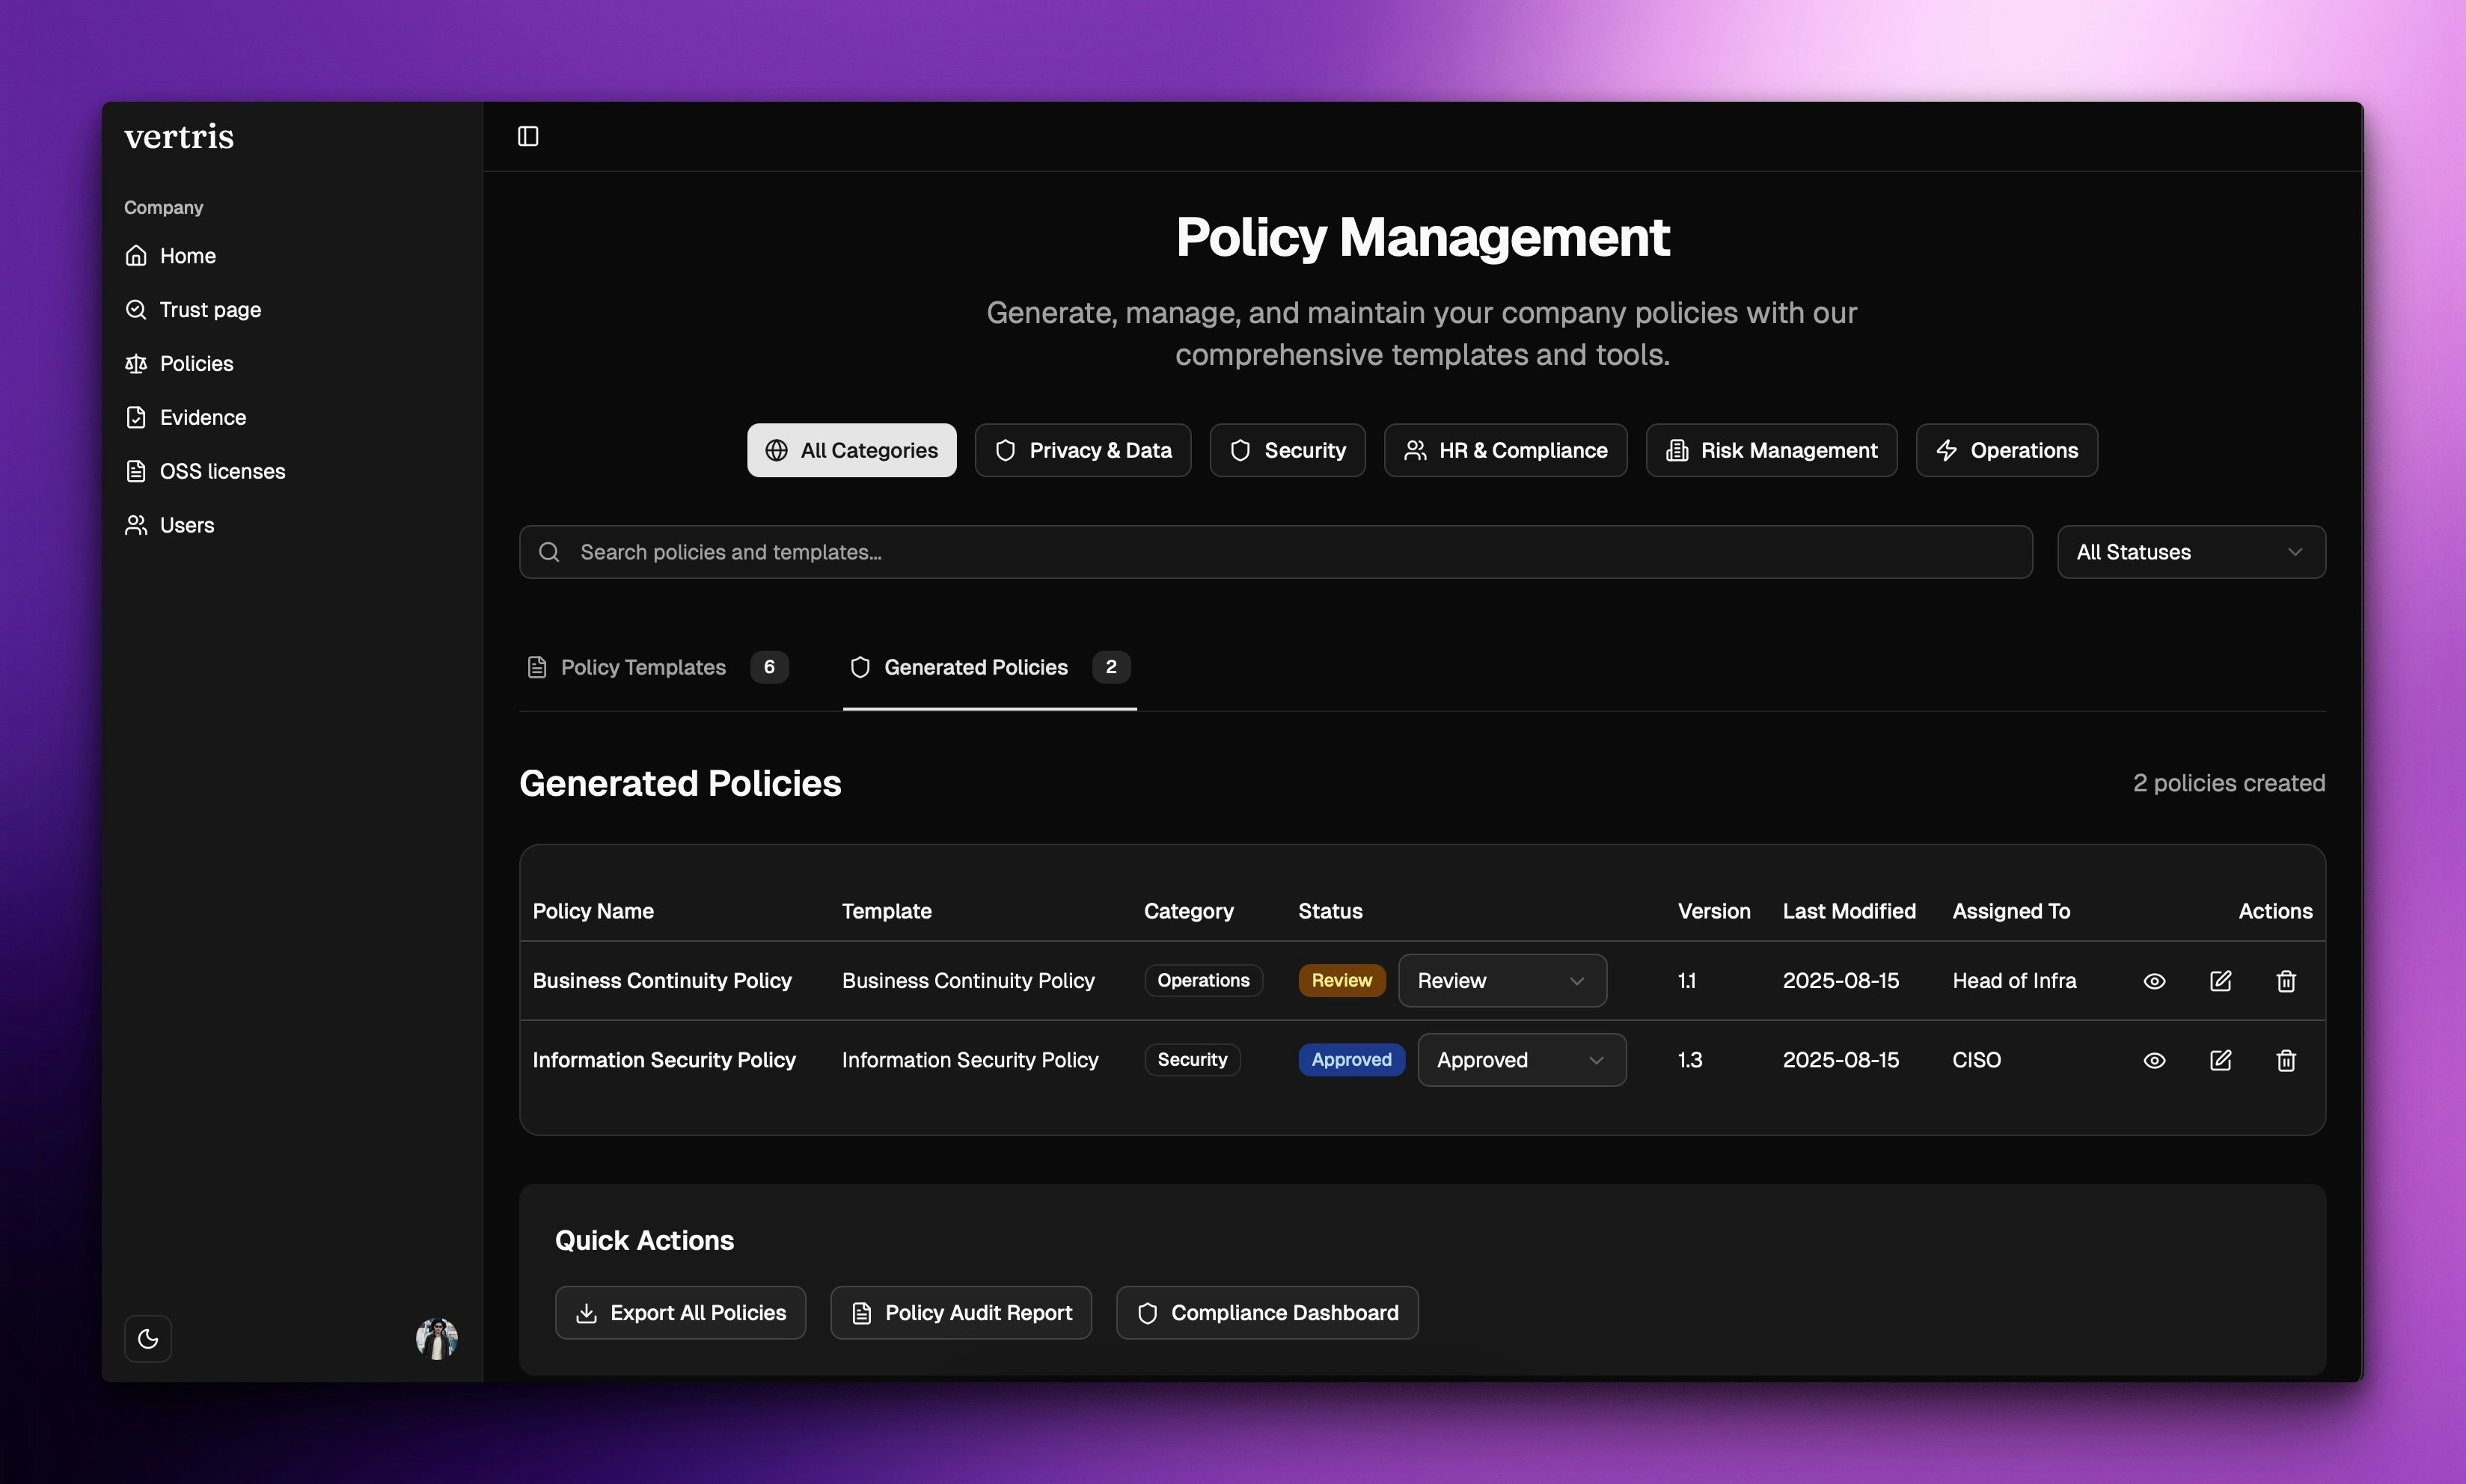Toggle the sidebar panel icon
The width and height of the screenshot is (2466, 1484).
coord(528,136)
